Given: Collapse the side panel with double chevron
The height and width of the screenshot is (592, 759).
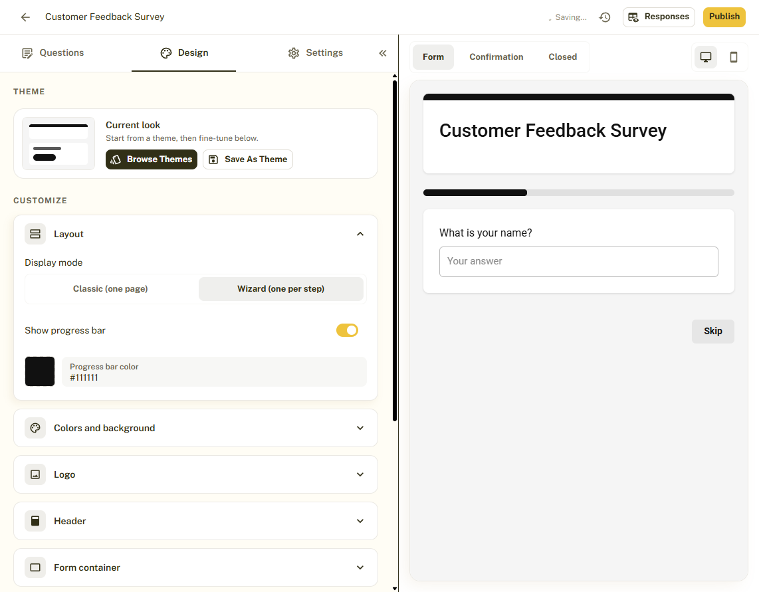Looking at the screenshot, I should point(382,53).
